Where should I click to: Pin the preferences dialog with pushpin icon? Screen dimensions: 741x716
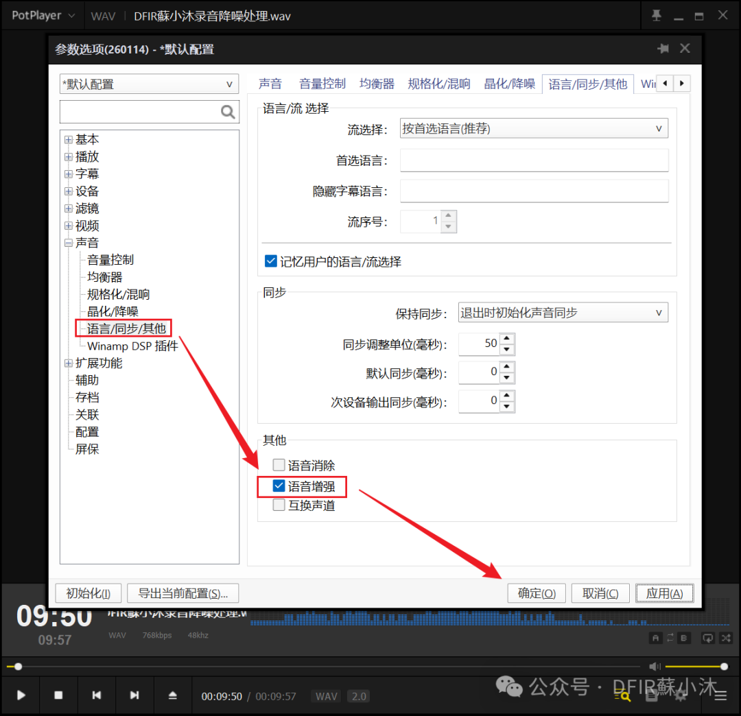coord(663,49)
